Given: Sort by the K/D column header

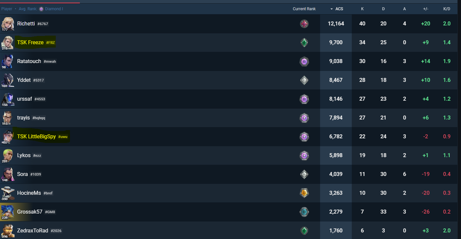Looking at the screenshot, I should click(447, 9).
